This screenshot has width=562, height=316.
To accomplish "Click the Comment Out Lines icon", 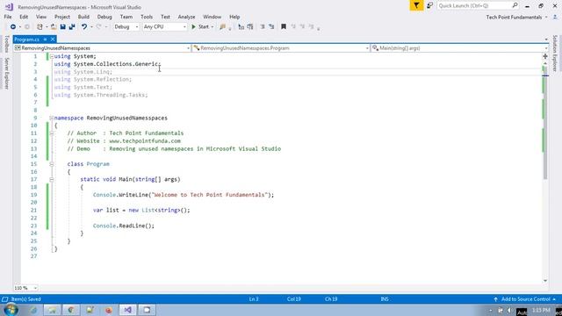I will point(241,27).
